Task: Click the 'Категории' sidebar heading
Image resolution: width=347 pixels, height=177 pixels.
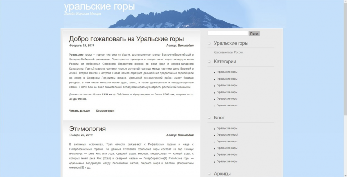Action: coord(225,62)
